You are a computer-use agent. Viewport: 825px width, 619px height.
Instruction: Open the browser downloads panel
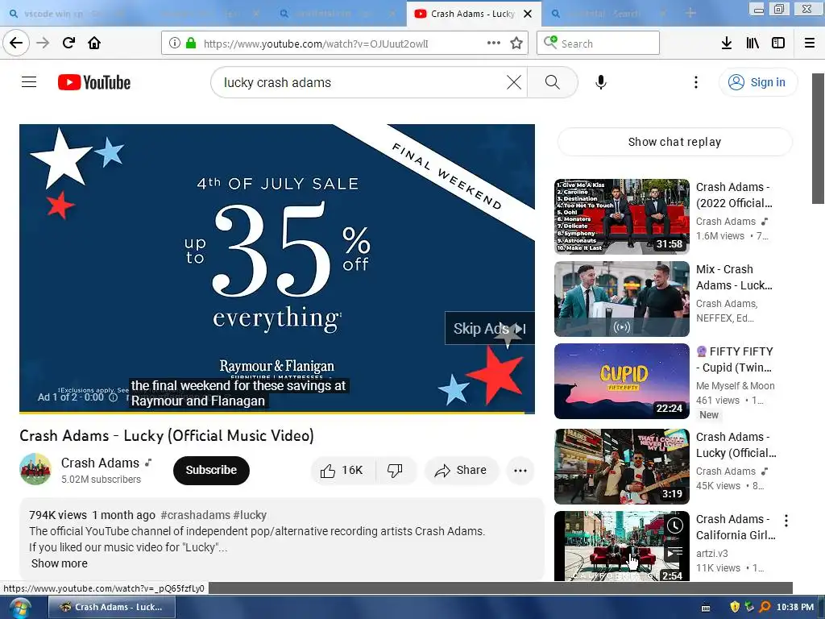[x=726, y=44]
